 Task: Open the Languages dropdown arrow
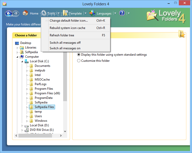[x=115, y=13]
